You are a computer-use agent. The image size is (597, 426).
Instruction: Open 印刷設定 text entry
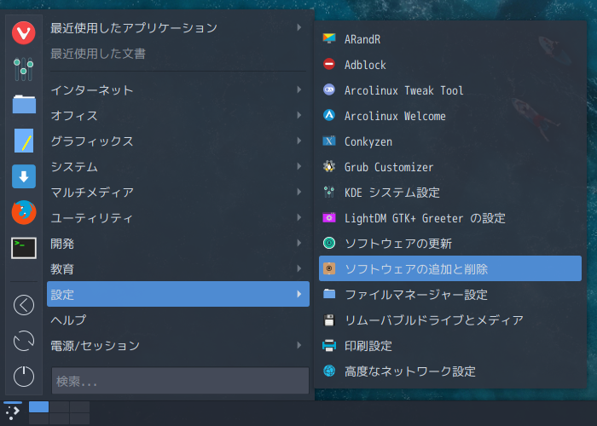(368, 346)
